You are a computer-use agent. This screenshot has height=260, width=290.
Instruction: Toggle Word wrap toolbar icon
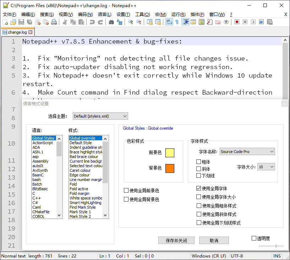169,22
